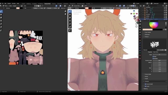Open the Mapping View Plane dropdown
Image resolution: width=168 pixels, height=95 pixels.
[x=159, y=52]
